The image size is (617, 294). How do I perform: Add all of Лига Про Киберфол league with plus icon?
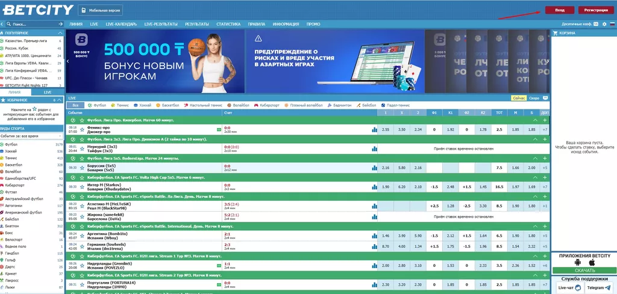545,120
